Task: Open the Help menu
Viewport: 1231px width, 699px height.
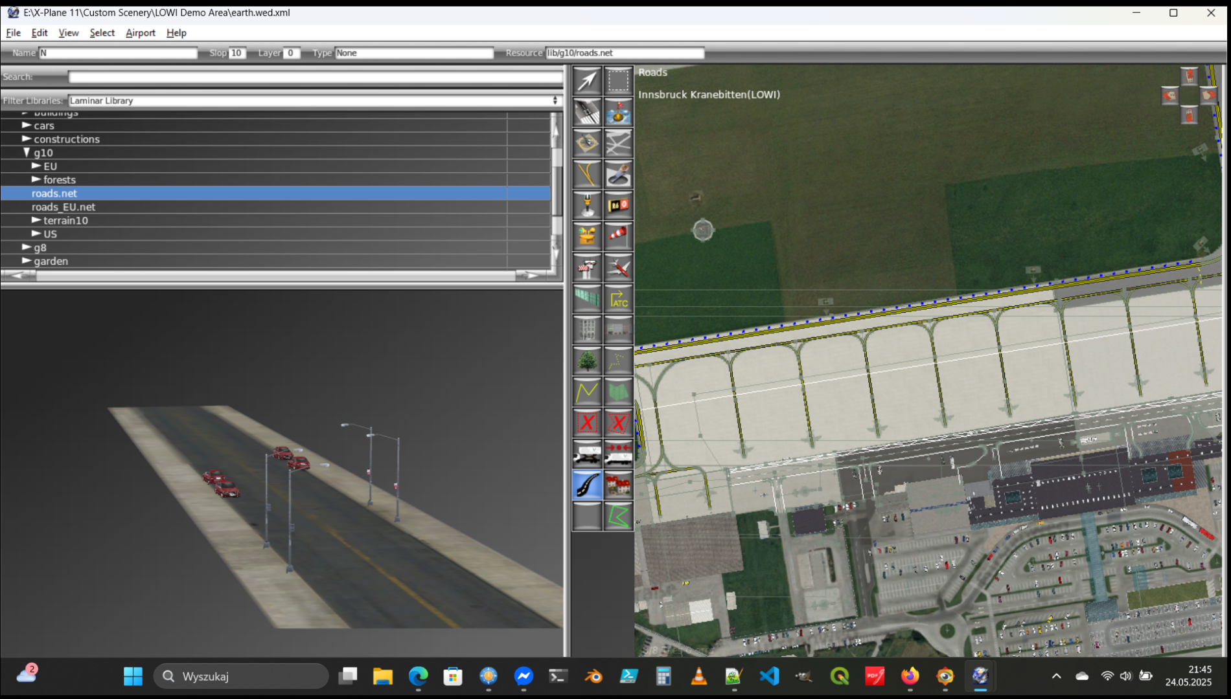Action: (x=176, y=32)
